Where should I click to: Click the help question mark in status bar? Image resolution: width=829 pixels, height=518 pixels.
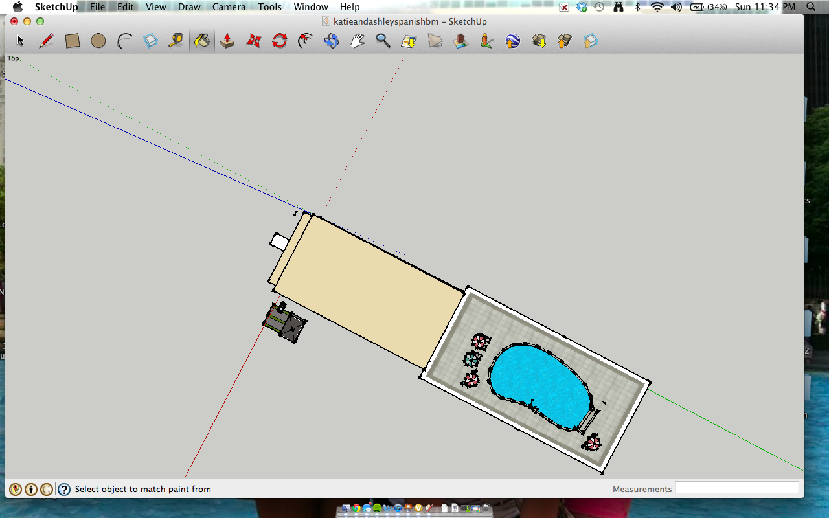pyautogui.click(x=64, y=490)
